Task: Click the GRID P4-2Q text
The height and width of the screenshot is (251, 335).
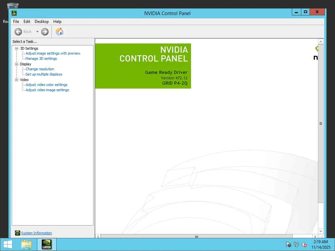Action: click(175, 83)
